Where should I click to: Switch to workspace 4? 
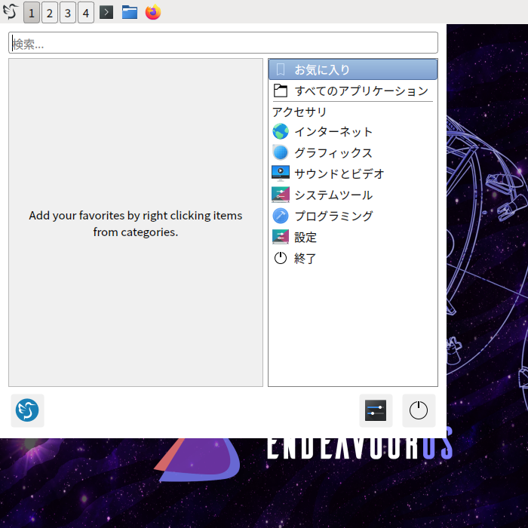pos(86,13)
